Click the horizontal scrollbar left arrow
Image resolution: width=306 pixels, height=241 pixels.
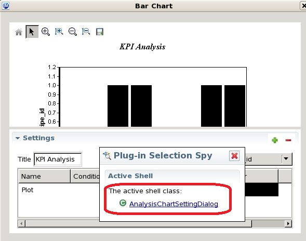point(22,224)
